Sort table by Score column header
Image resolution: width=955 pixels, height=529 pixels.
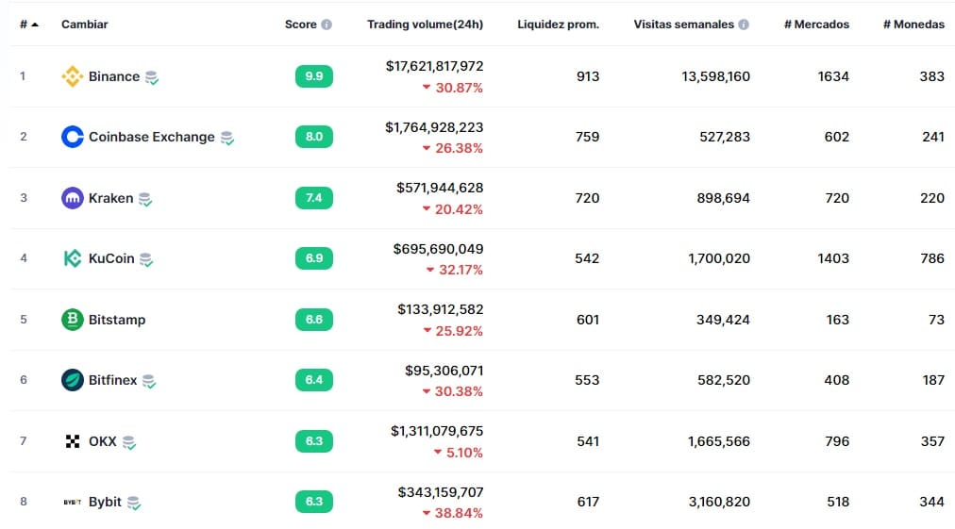[301, 25]
